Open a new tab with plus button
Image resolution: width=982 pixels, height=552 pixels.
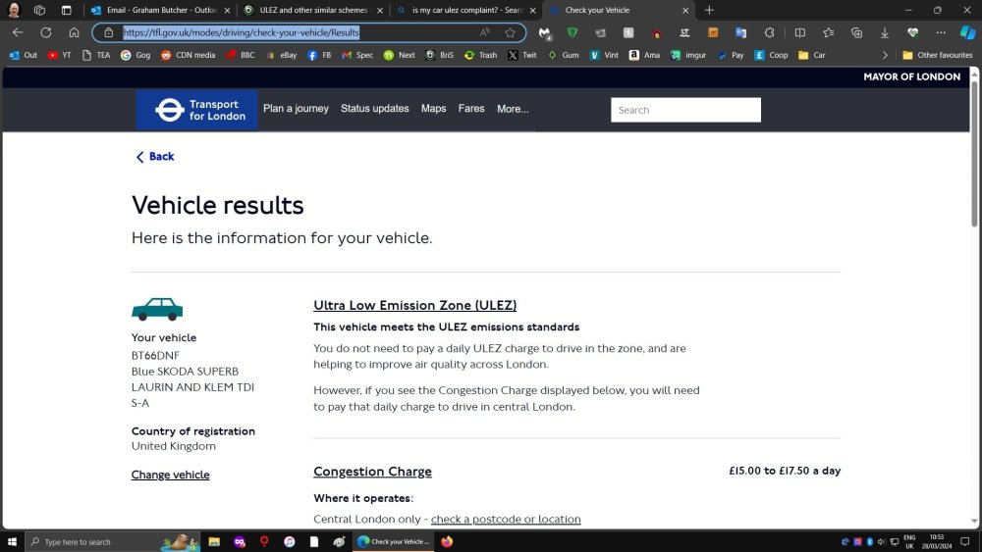click(709, 10)
